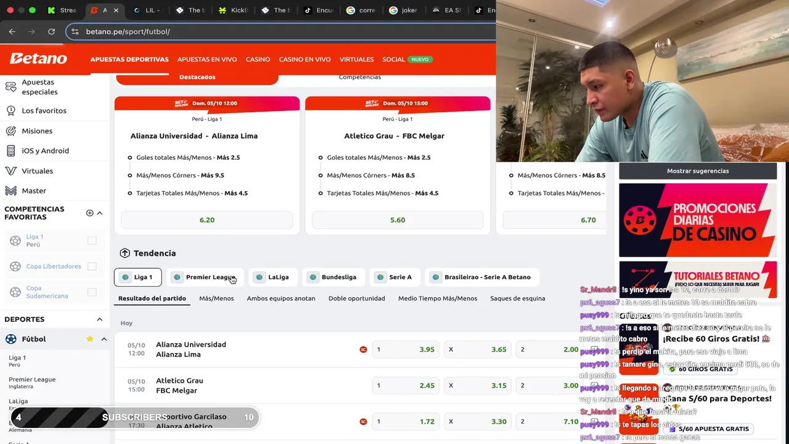
Task: Add favorite competition plus icon
Action: (x=89, y=213)
